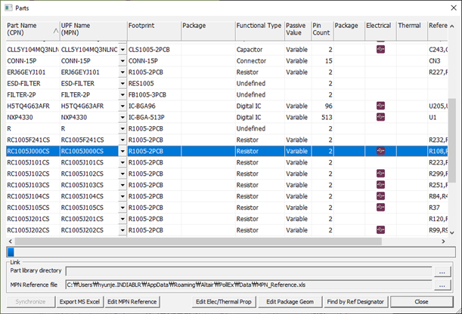Image resolution: width=462 pixels, height=314 pixels.
Task: Click the Functional Type column header
Action: (x=259, y=29)
